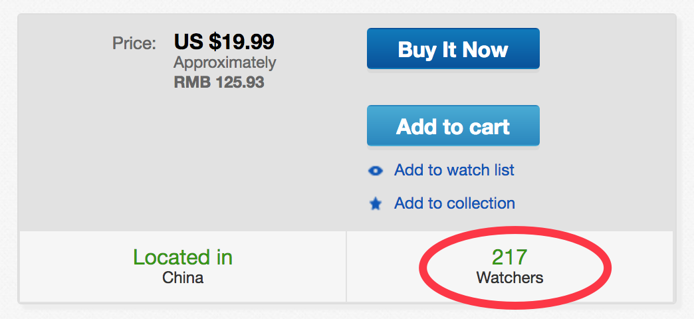Click the Buy It Now button
This screenshot has height=319, width=694.
point(453,49)
